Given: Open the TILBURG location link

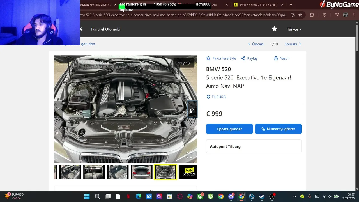Looking at the screenshot, I should (x=216, y=97).
